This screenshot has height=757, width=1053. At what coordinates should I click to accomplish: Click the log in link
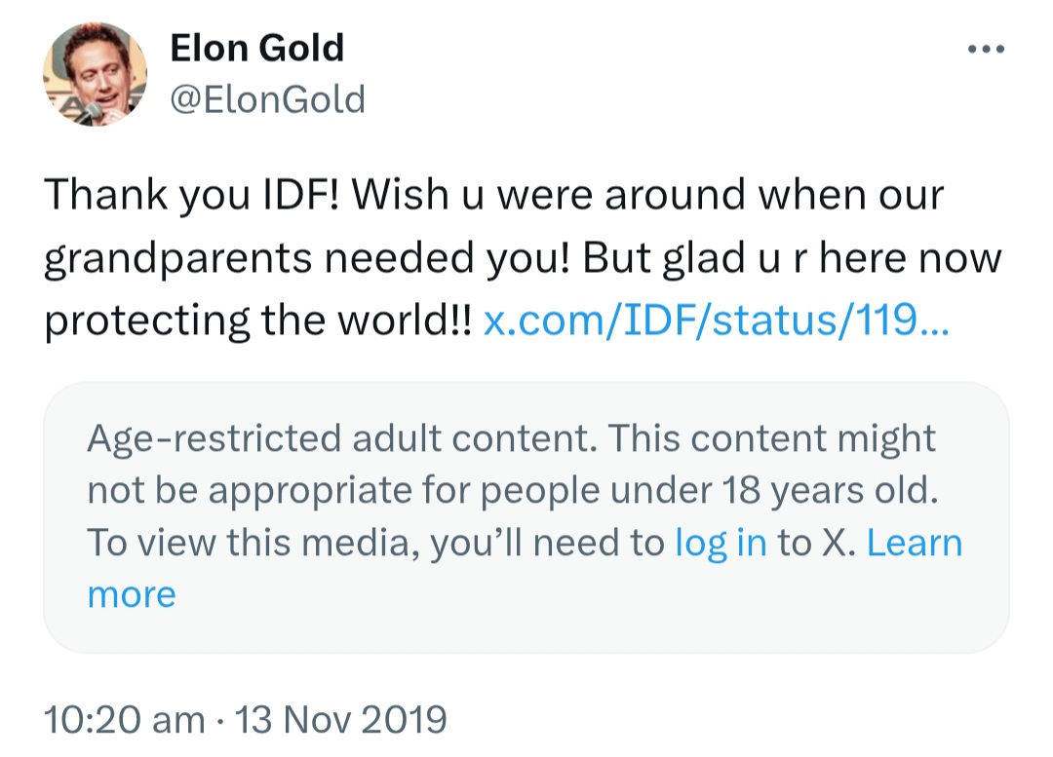tap(721, 543)
